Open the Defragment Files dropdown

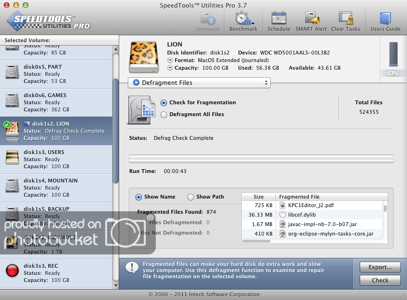point(199,83)
